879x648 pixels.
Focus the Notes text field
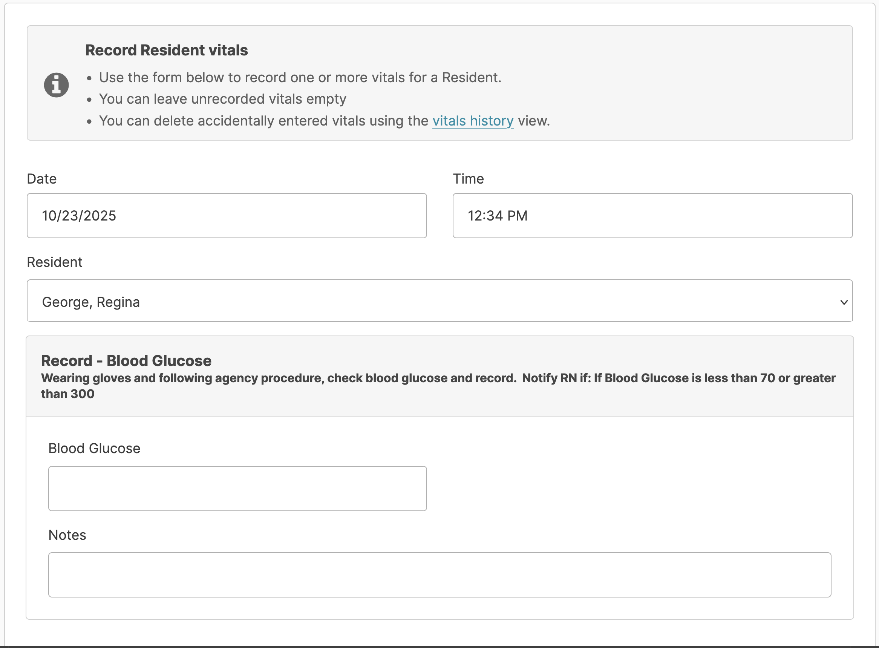(x=439, y=574)
